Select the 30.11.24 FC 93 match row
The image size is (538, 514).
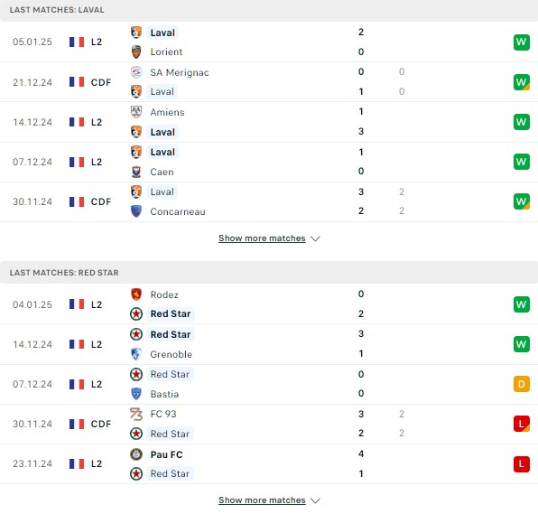(269, 424)
